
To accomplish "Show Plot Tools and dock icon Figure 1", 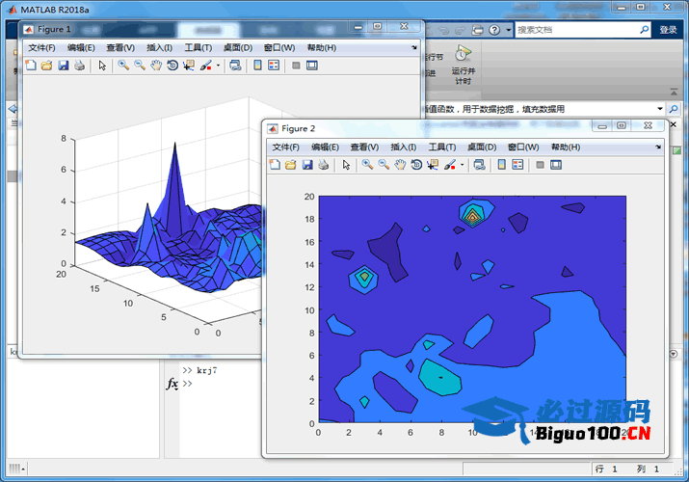I will (x=312, y=66).
